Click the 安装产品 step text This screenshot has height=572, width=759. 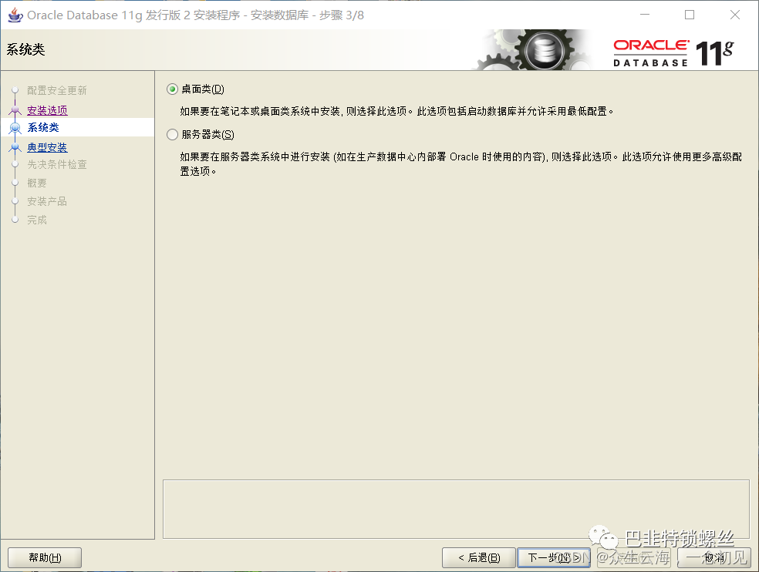[47, 201]
